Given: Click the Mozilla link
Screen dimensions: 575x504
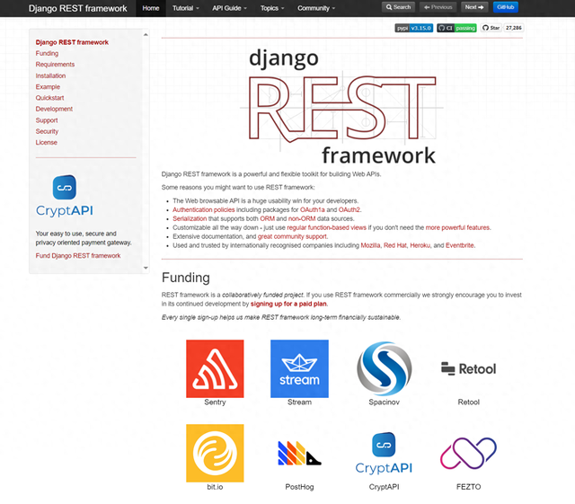Looking at the screenshot, I should [x=370, y=245].
